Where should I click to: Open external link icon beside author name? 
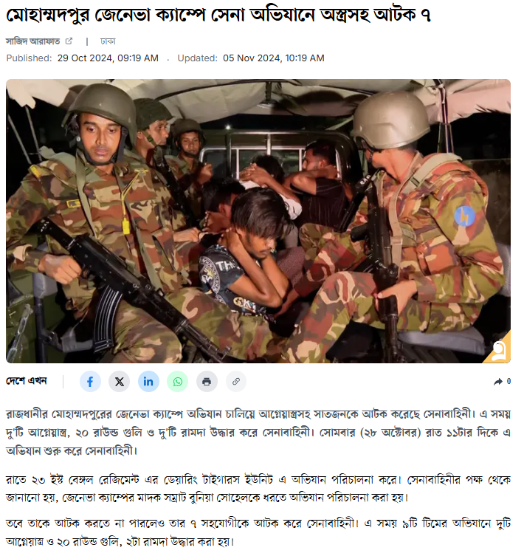[x=69, y=41]
